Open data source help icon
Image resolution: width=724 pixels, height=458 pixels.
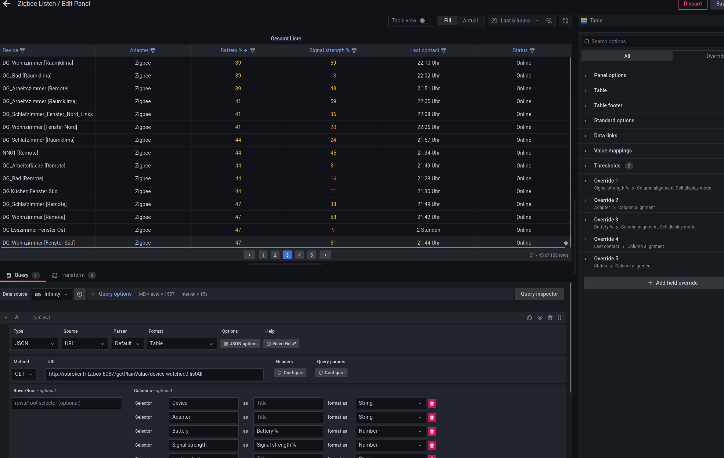pos(80,294)
